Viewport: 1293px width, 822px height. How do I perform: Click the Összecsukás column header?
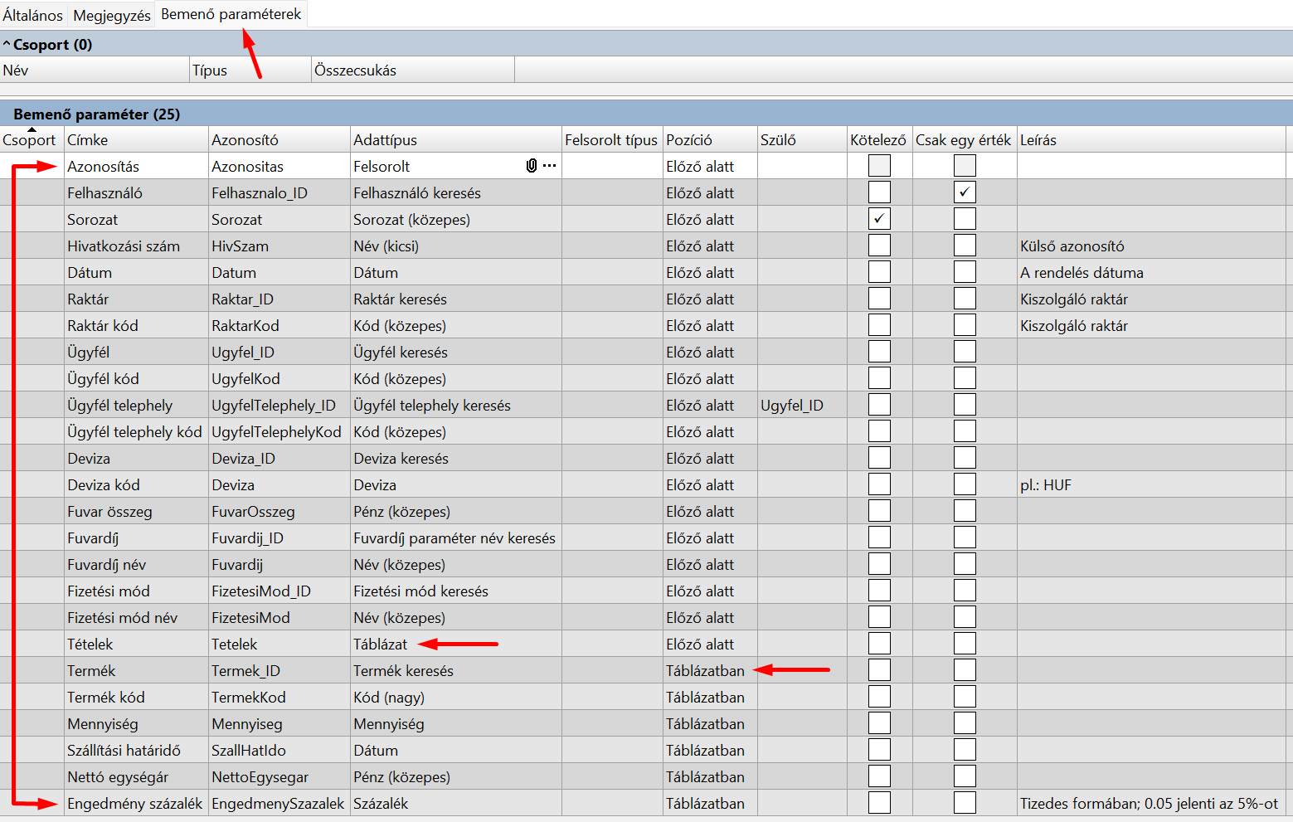413,70
